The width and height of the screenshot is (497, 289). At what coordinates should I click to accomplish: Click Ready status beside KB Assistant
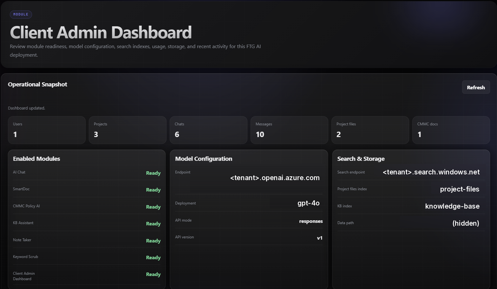pyautogui.click(x=153, y=224)
